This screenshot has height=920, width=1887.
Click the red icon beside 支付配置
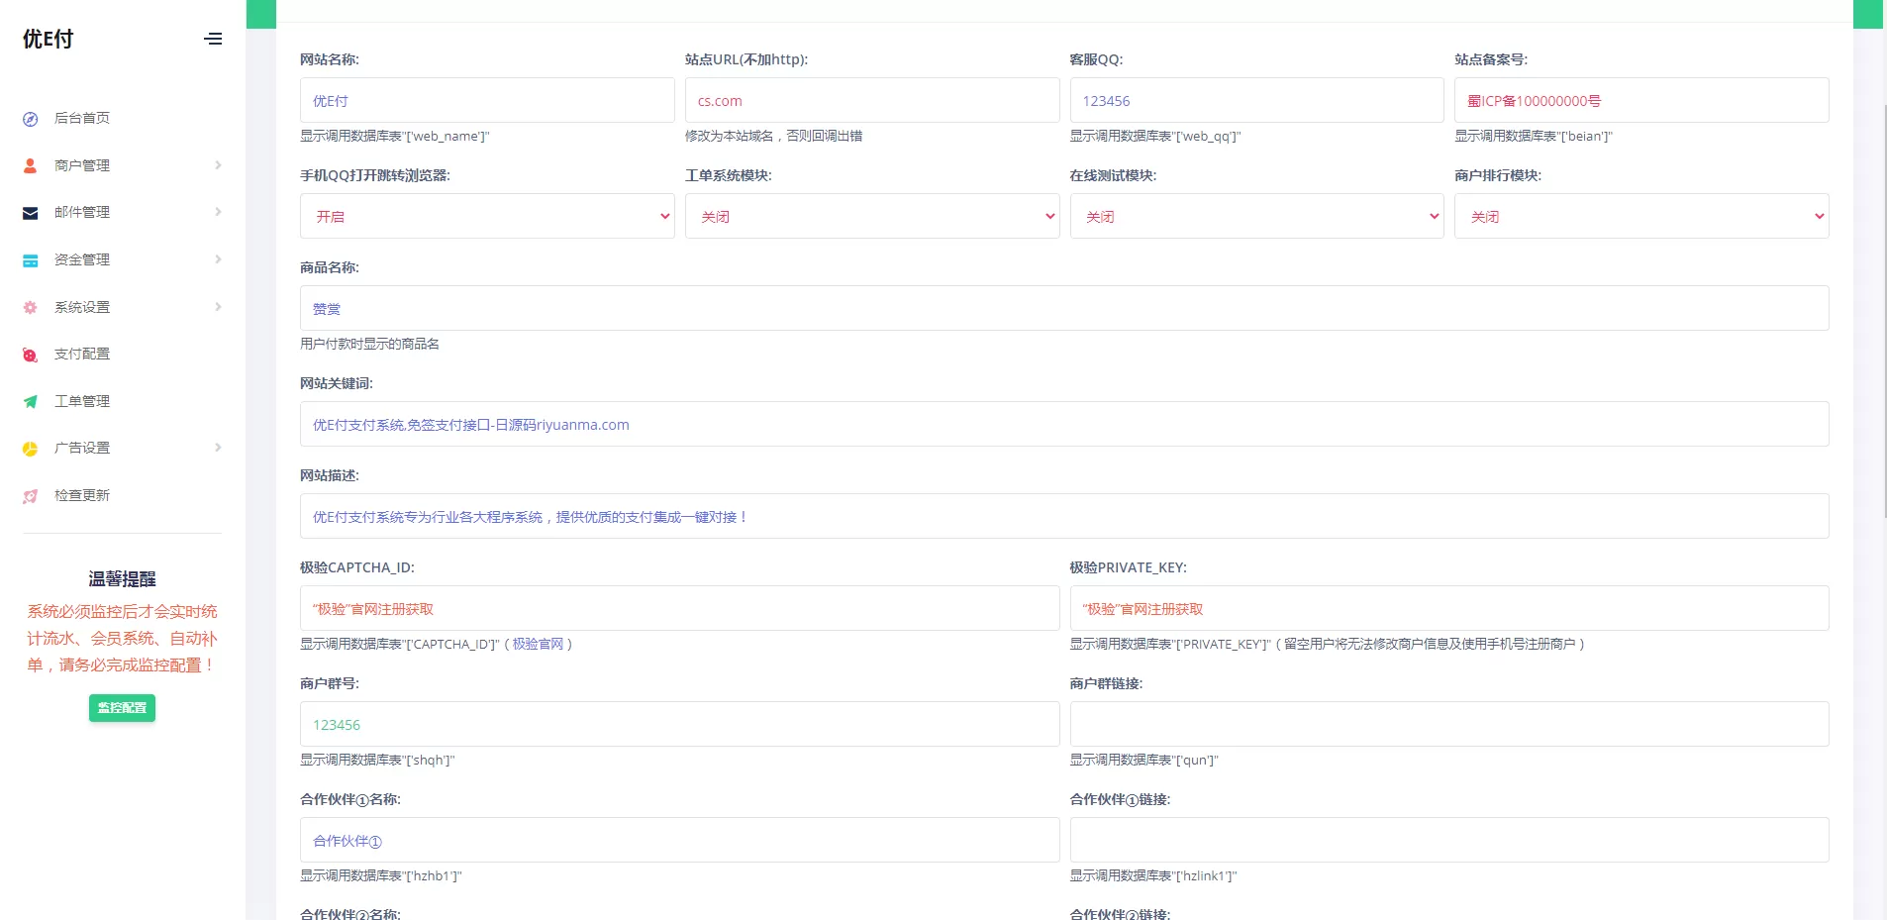point(31,355)
